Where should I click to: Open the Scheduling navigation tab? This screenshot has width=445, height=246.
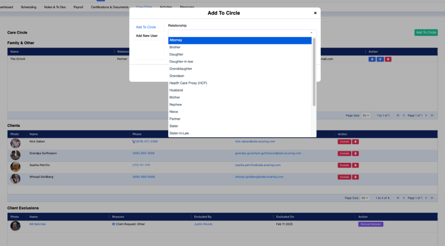point(28,7)
